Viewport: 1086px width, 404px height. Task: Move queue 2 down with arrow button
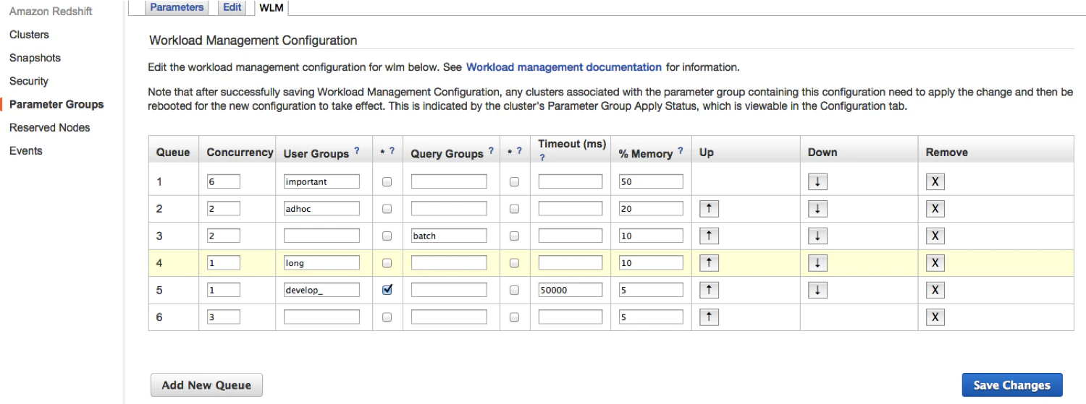(x=817, y=209)
